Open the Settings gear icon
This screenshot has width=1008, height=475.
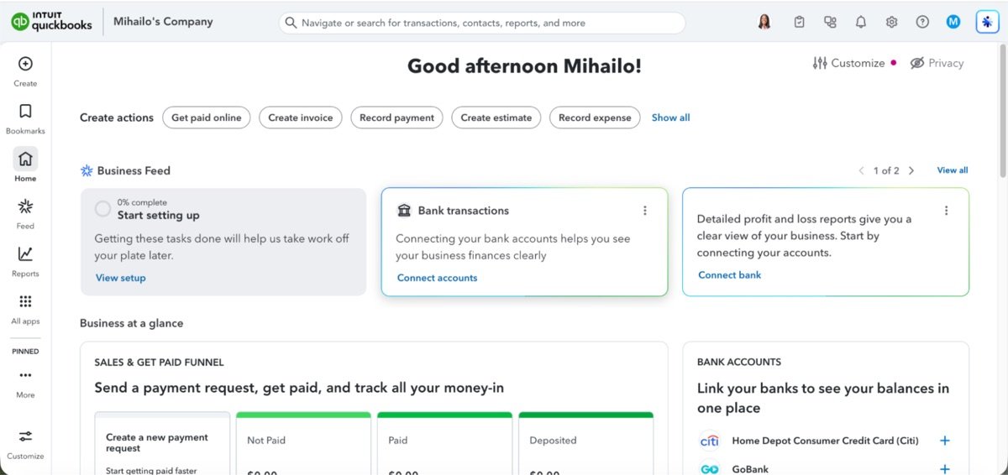click(891, 22)
